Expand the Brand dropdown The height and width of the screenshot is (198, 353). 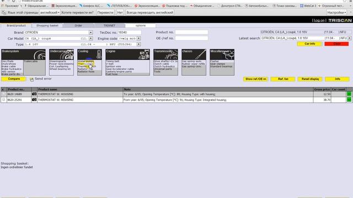click(90, 32)
